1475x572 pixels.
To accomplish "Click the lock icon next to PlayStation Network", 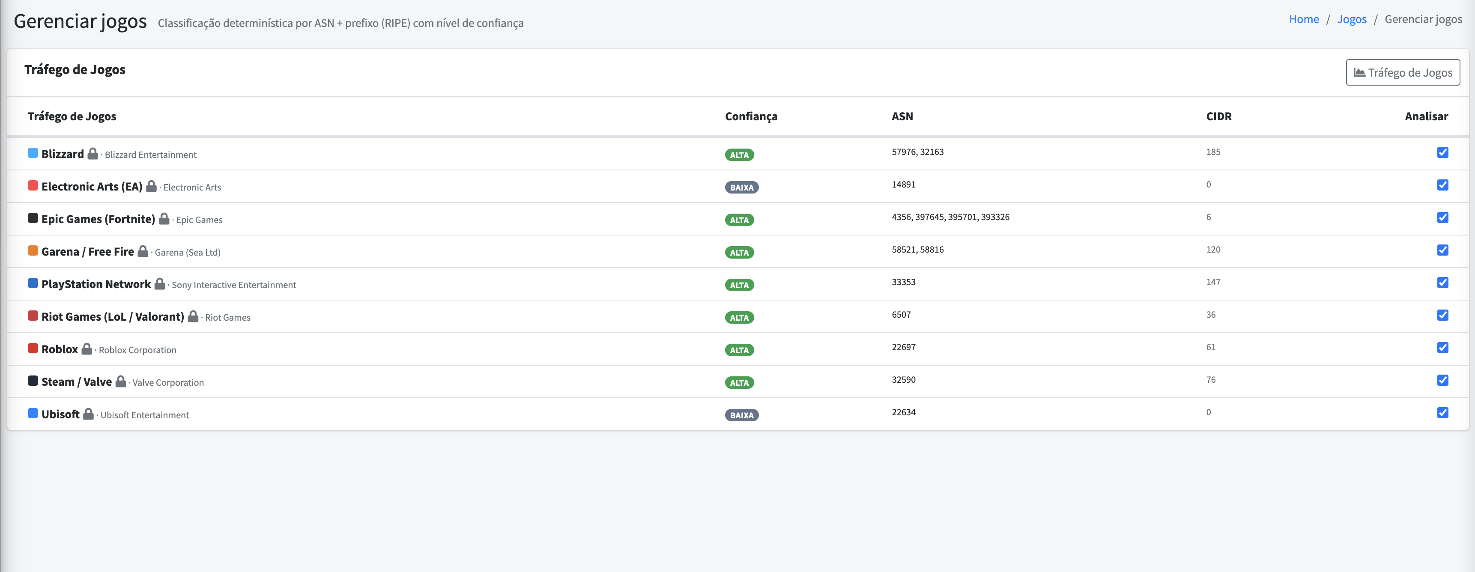I will (160, 284).
